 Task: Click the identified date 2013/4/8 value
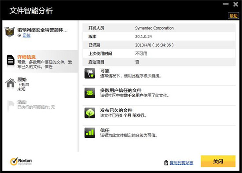[154, 45]
